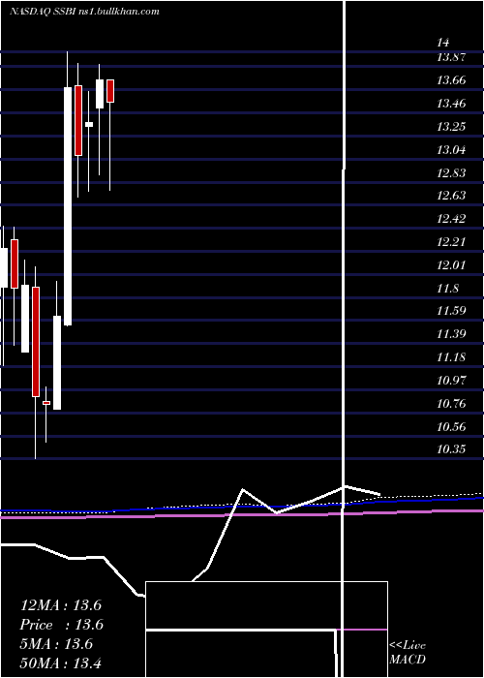This screenshot has width=484, height=678.
Task: Select the 13.25 price axis label
Action: tap(451, 126)
